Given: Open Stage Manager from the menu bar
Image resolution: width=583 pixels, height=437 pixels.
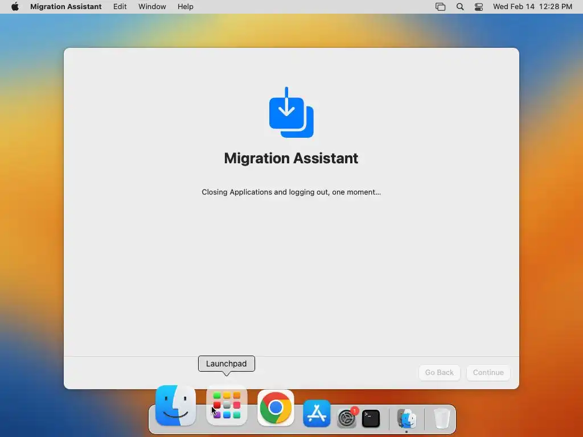Looking at the screenshot, I should [440, 7].
